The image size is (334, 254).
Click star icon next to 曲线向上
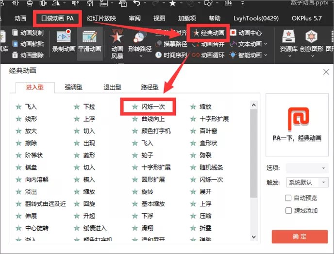[x=135, y=119]
